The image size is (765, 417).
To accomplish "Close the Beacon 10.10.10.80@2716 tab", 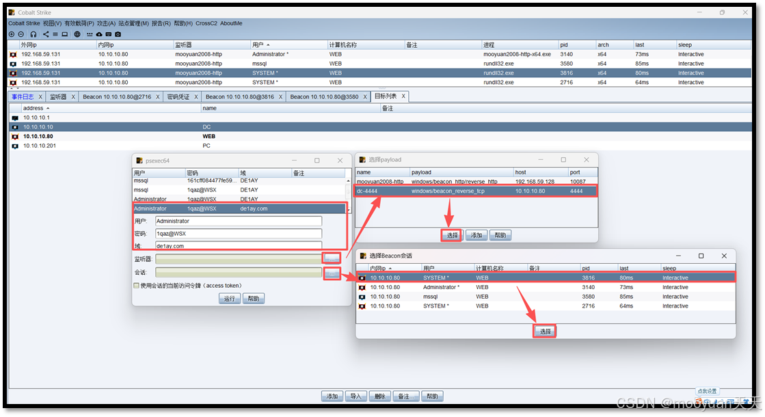I will (158, 97).
